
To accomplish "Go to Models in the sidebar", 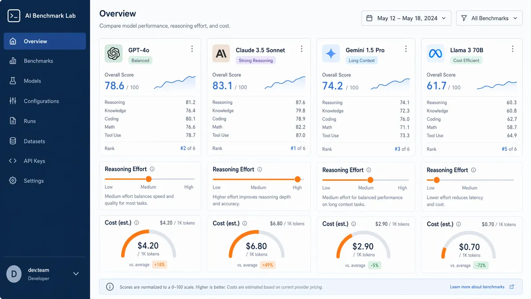I will (45, 81).
